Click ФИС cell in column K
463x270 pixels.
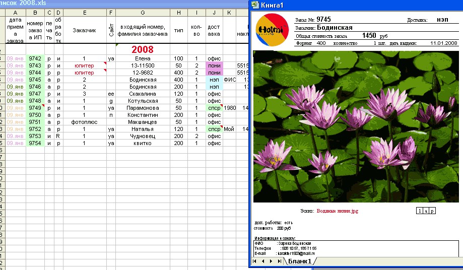click(x=229, y=80)
